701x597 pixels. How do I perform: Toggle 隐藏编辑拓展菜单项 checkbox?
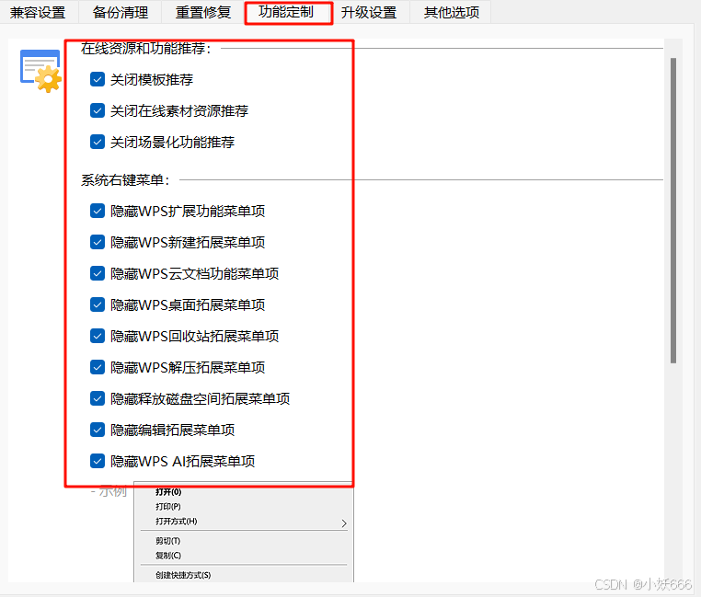pos(98,430)
